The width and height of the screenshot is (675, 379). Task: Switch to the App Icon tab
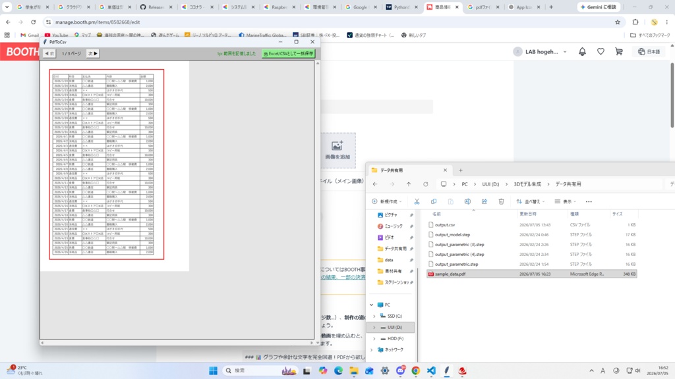[524, 7]
